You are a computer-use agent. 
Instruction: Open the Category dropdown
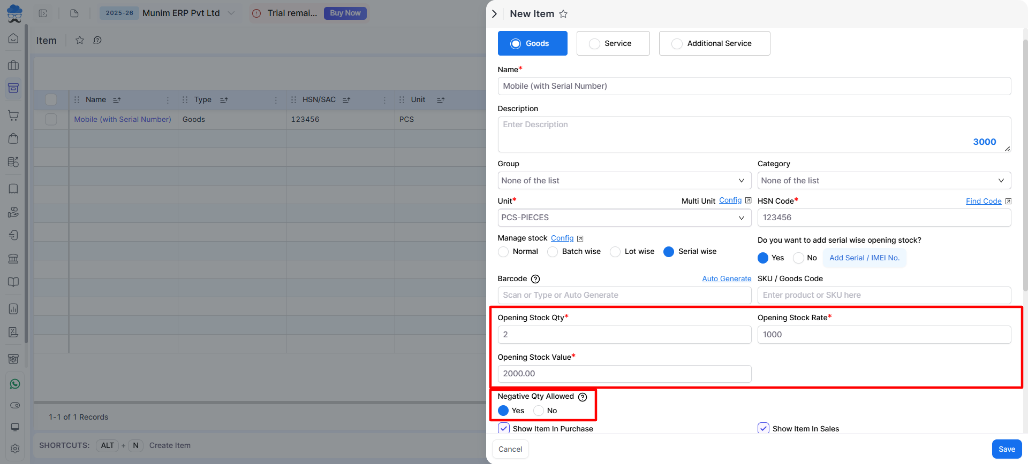(x=883, y=181)
